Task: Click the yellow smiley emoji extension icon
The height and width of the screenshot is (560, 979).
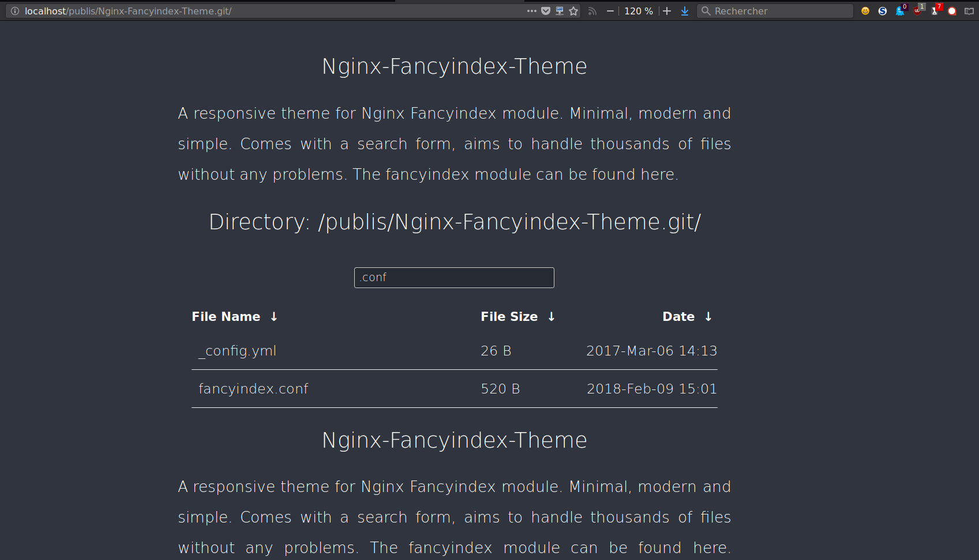Action: point(865,11)
